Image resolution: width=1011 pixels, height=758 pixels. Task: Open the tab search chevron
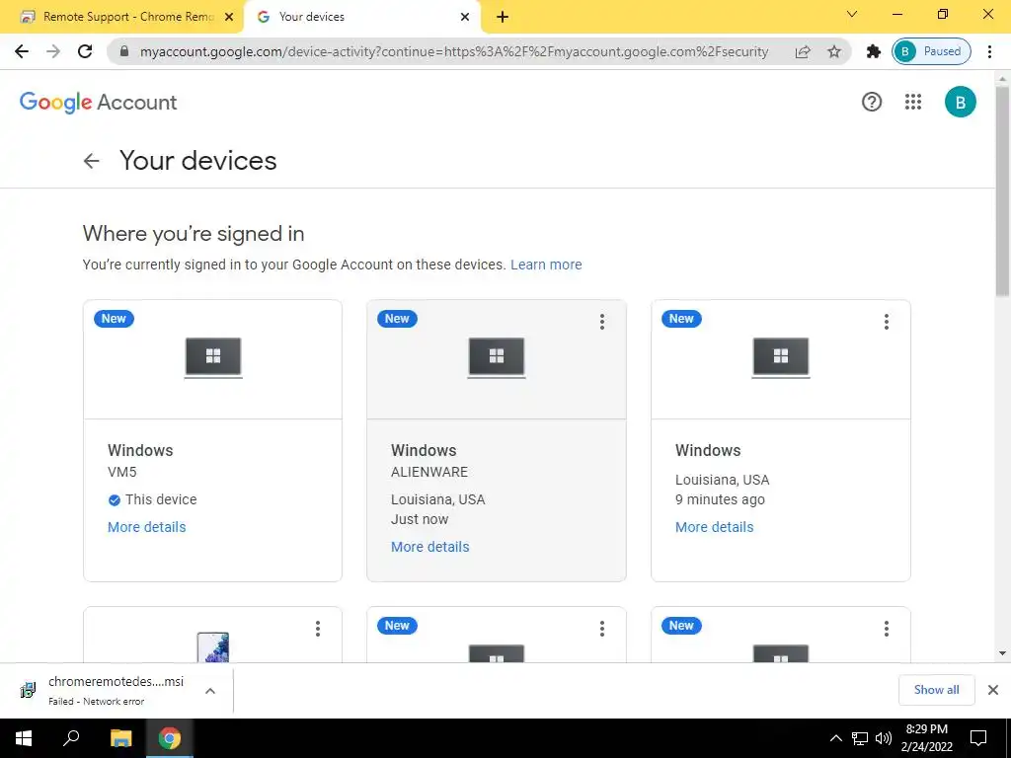[852, 14]
